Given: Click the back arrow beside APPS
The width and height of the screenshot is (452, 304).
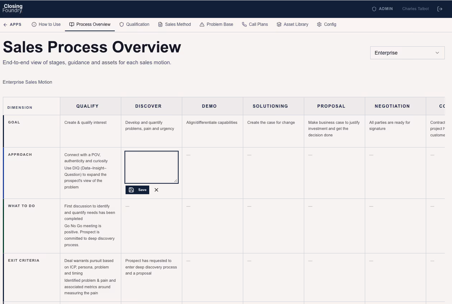Looking at the screenshot, I should 5,24.
